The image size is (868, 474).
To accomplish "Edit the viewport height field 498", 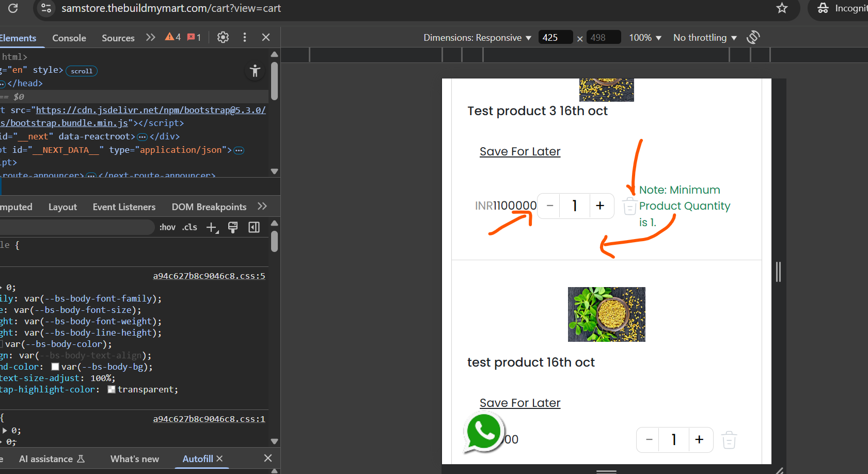I will [x=604, y=38].
